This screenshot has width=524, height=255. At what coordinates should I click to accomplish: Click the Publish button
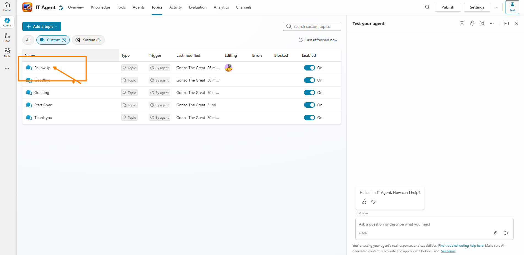coord(448,7)
